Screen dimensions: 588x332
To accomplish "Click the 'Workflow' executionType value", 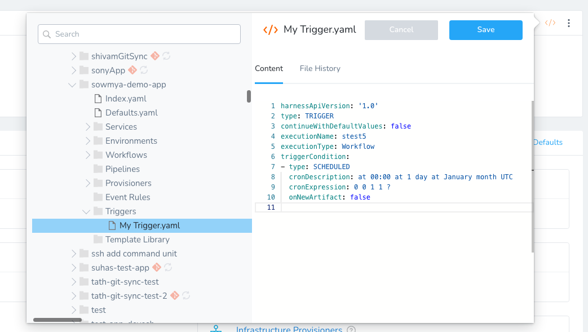I will [358, 147].
